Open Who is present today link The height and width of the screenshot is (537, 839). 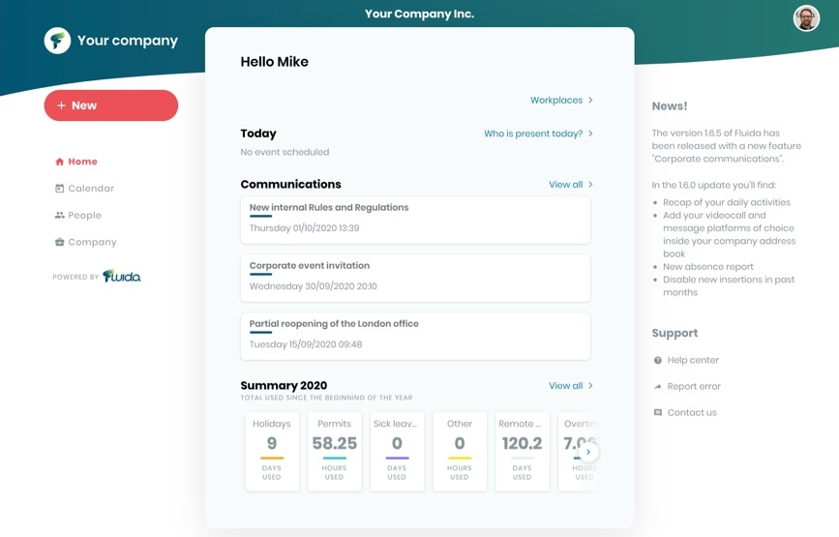coord(533,134)
